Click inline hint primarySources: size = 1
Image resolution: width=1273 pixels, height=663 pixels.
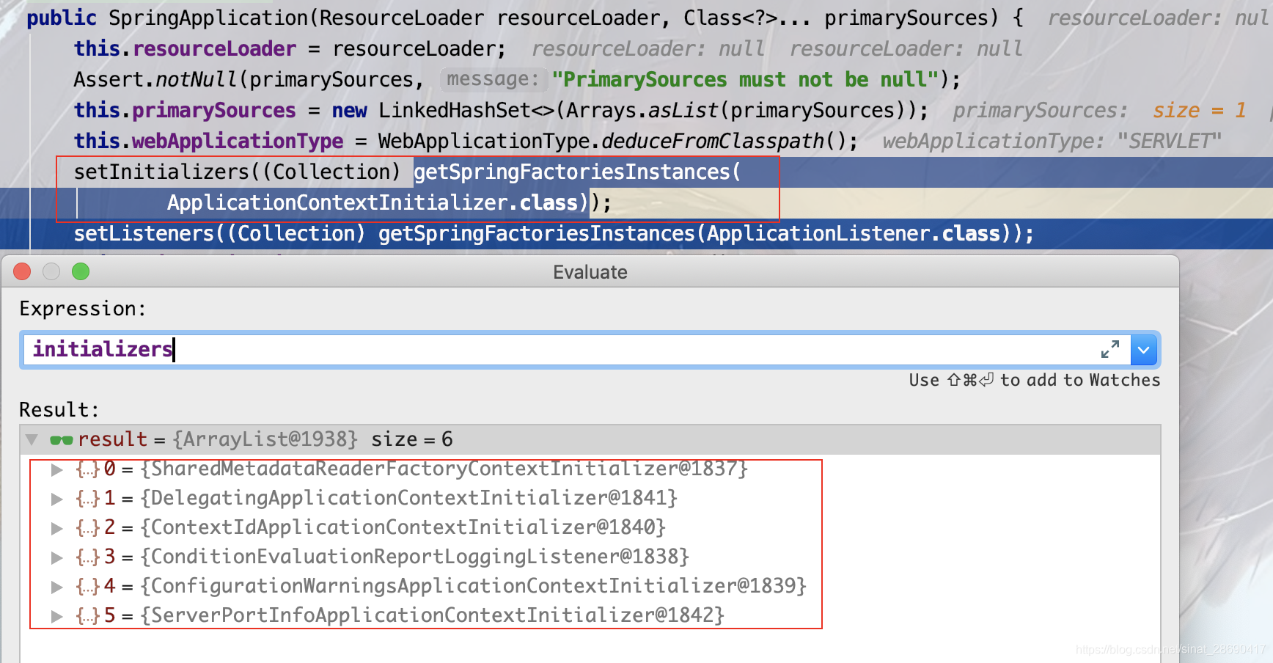(1100, 110)
